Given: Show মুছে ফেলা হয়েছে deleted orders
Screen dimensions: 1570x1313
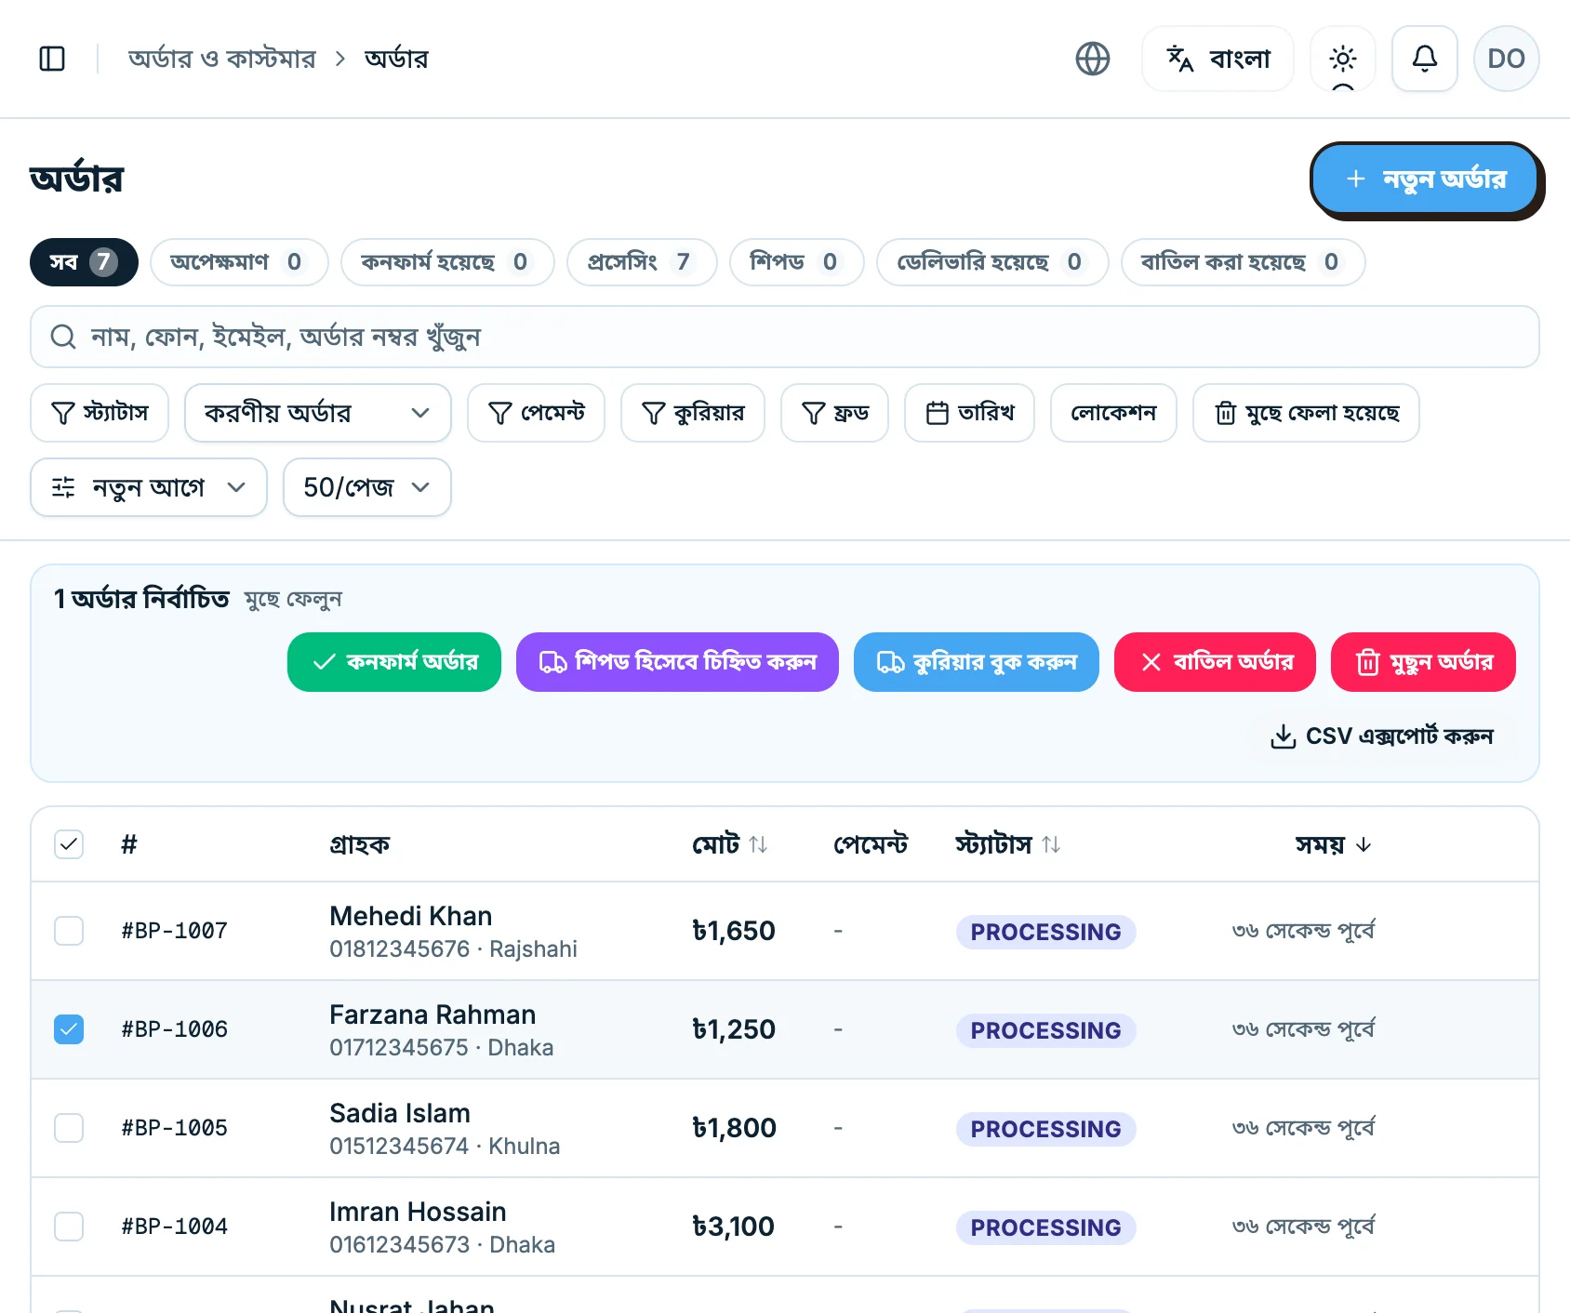Looking at the screenshot, I should click(x=1306, y=413).
